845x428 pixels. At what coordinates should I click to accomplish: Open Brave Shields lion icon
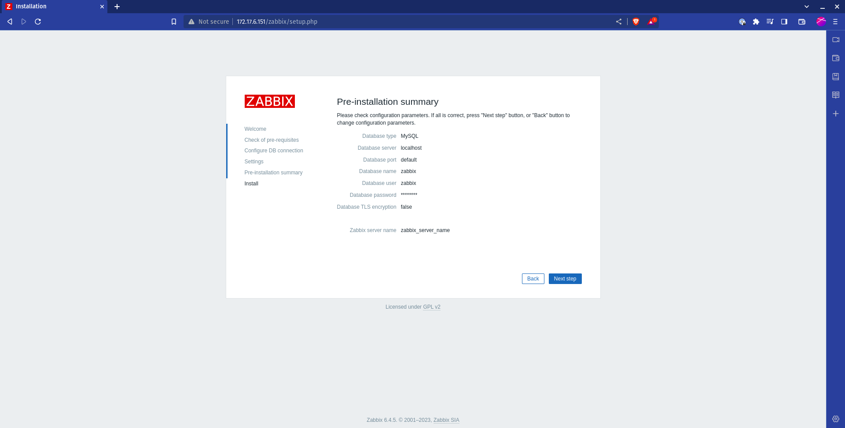point(636,22)
